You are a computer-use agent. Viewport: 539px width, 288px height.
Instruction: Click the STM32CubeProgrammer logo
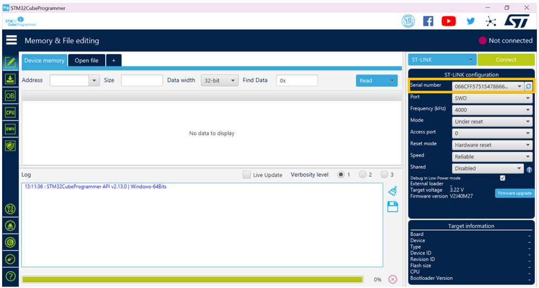click(x=21, y=22)
